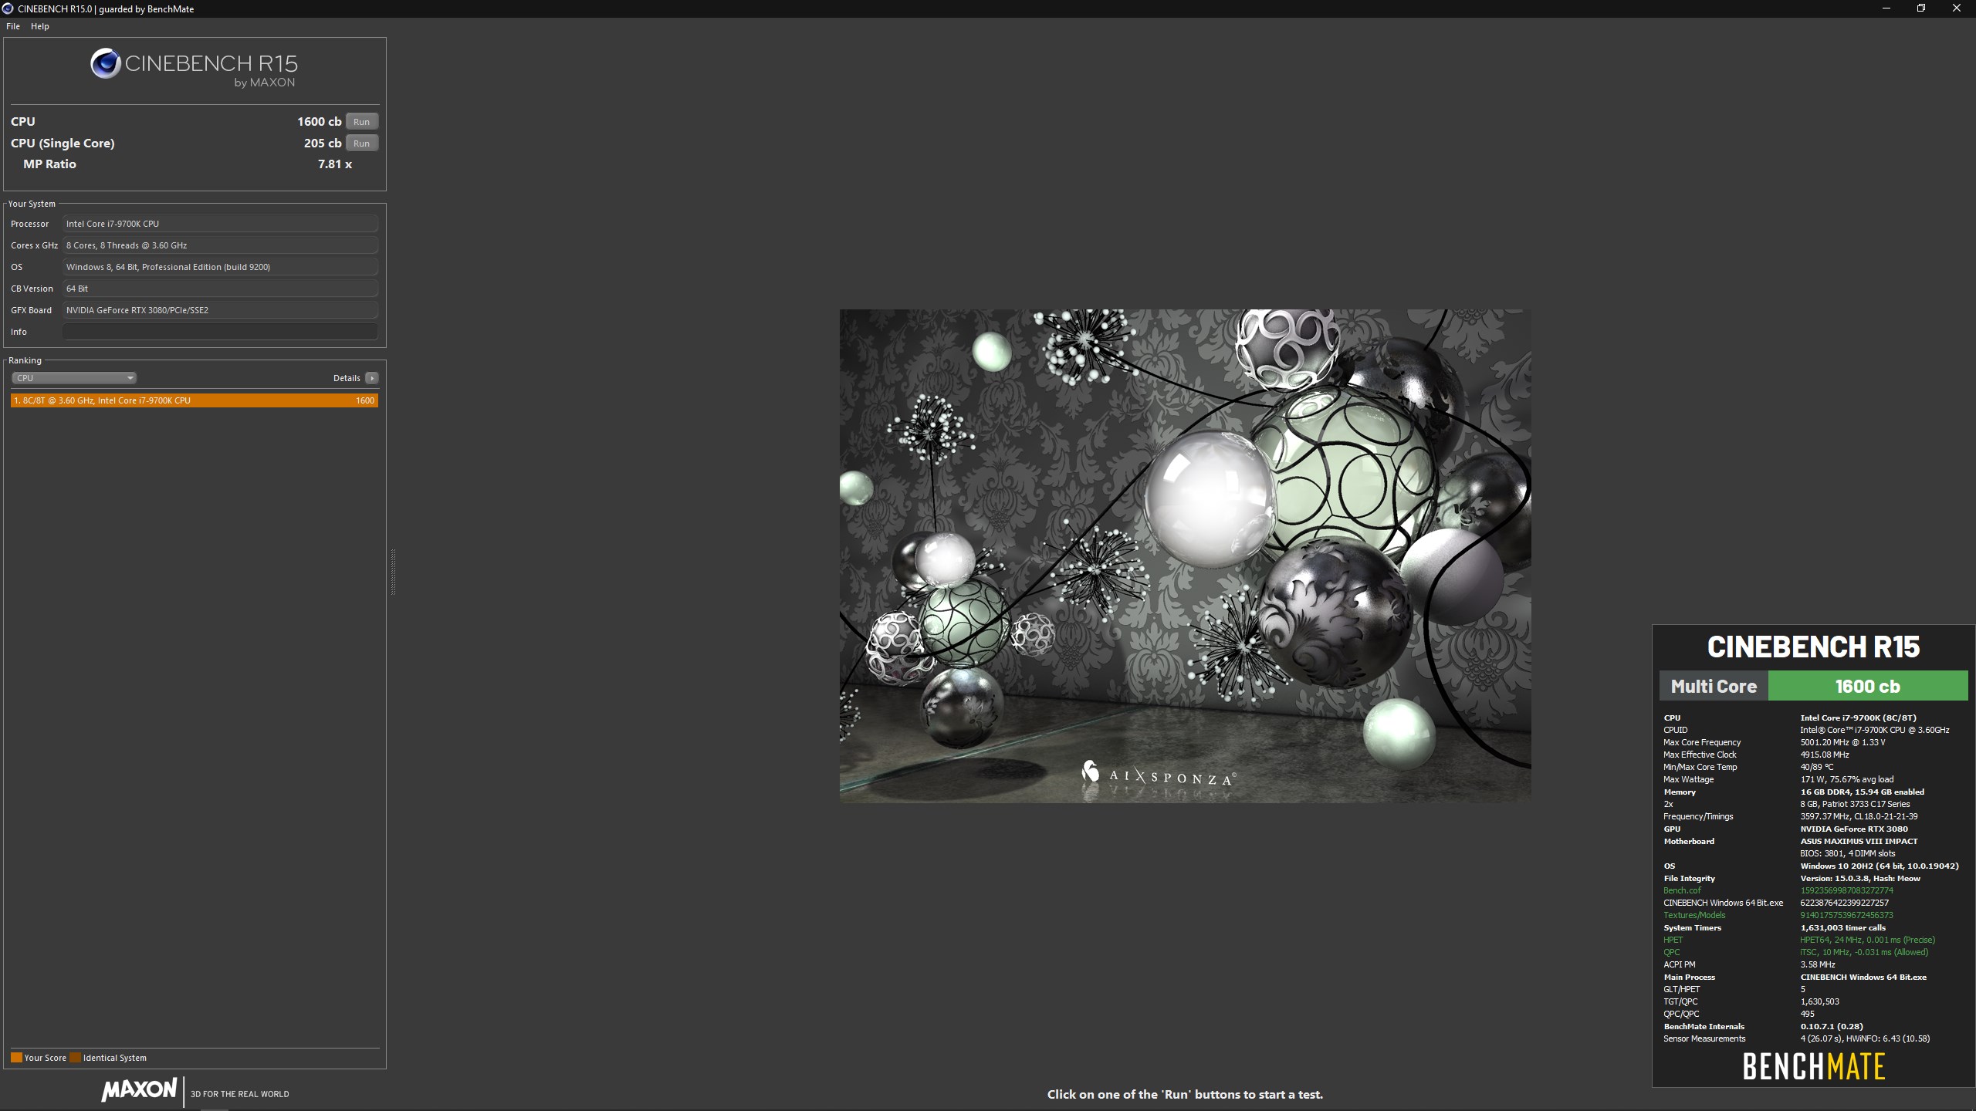This screenshot has height=1111, width=1976.
Task: Minimize the Cinebench window
Action: click(1886, 8)
